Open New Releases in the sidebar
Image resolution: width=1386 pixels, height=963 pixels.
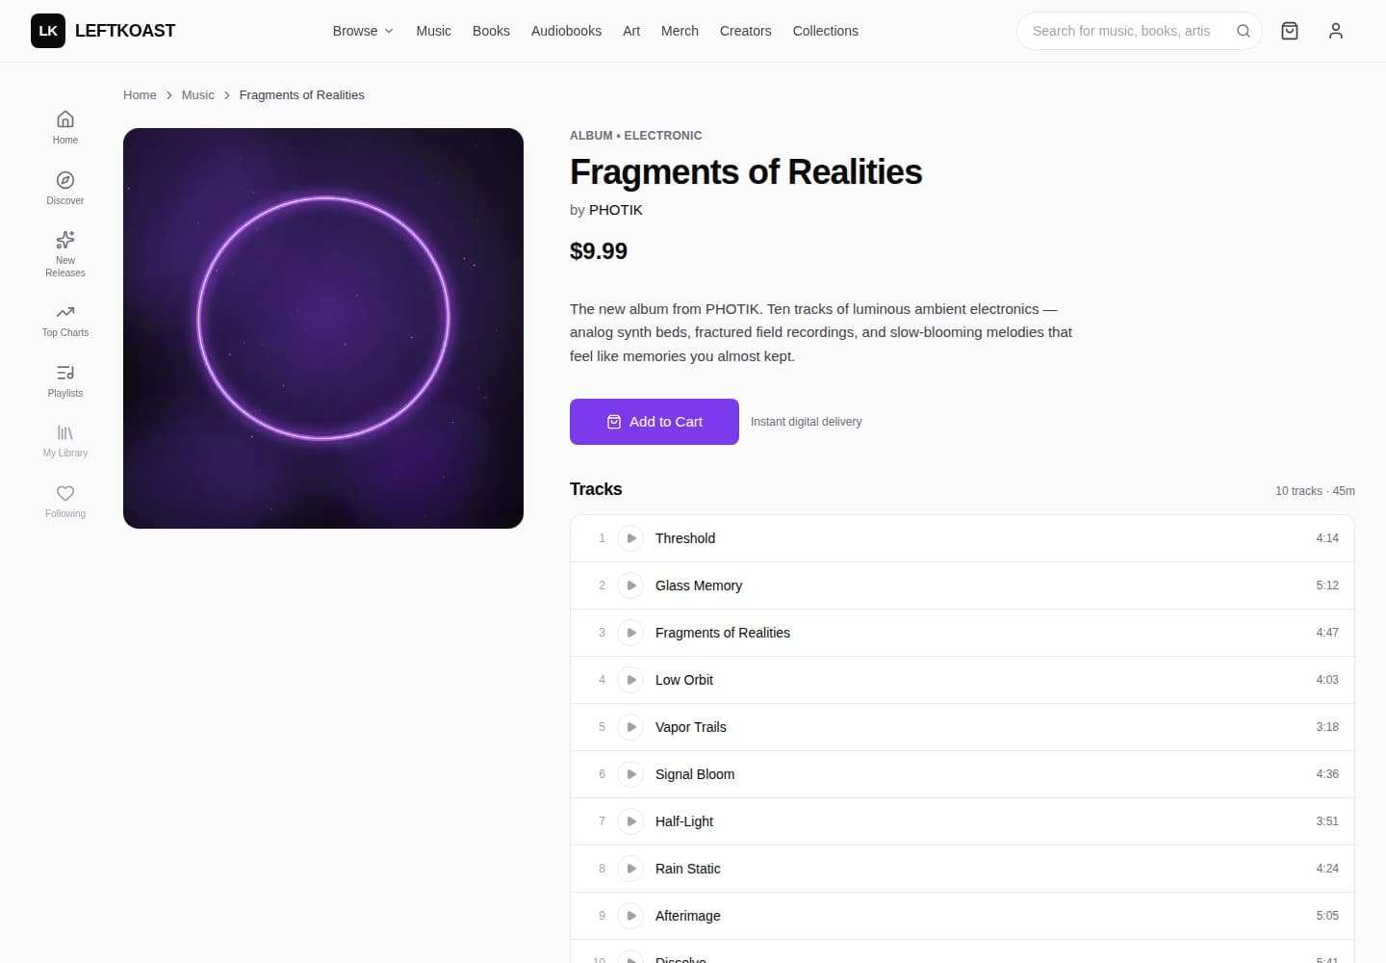(x=65, y=254)
